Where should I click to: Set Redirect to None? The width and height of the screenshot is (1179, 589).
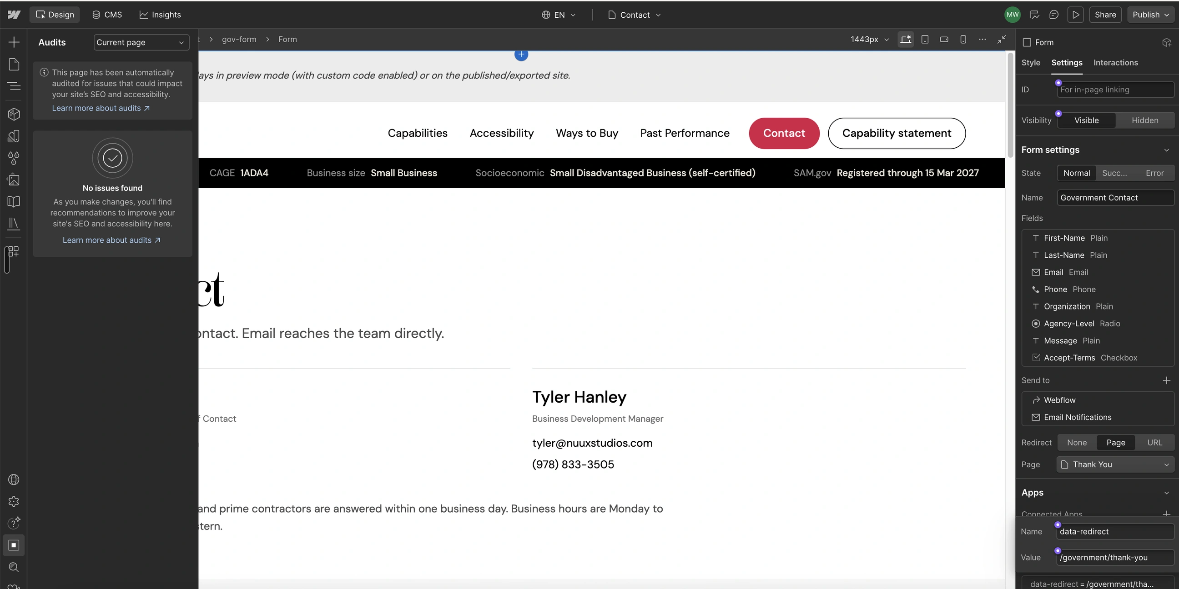1077,442
